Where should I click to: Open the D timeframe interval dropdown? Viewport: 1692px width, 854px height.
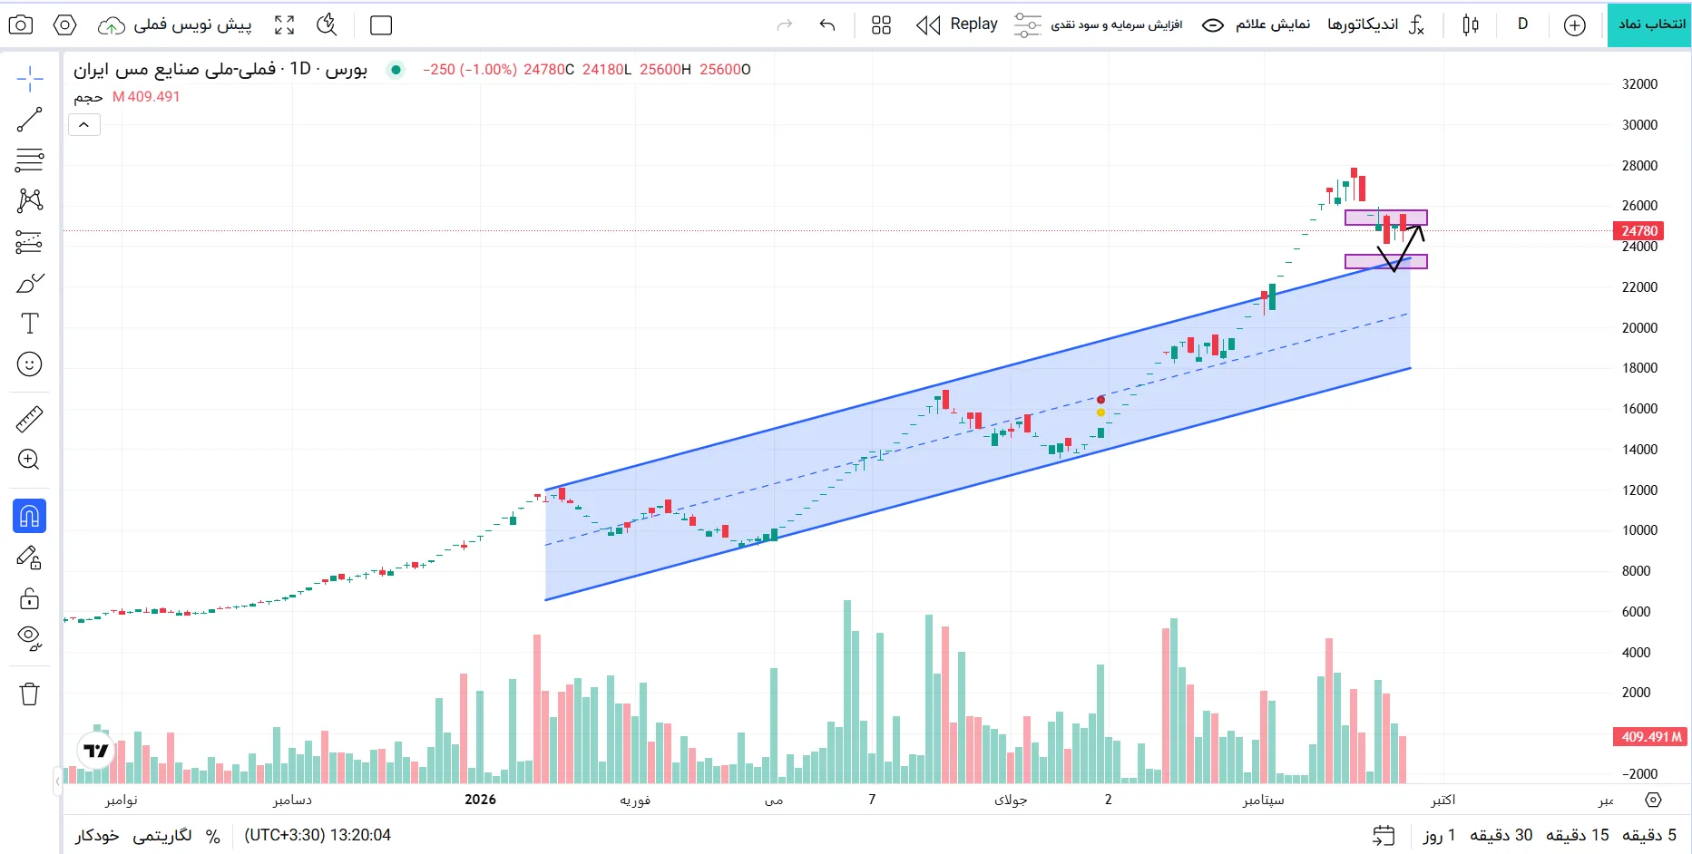(x=1522, y=24)
